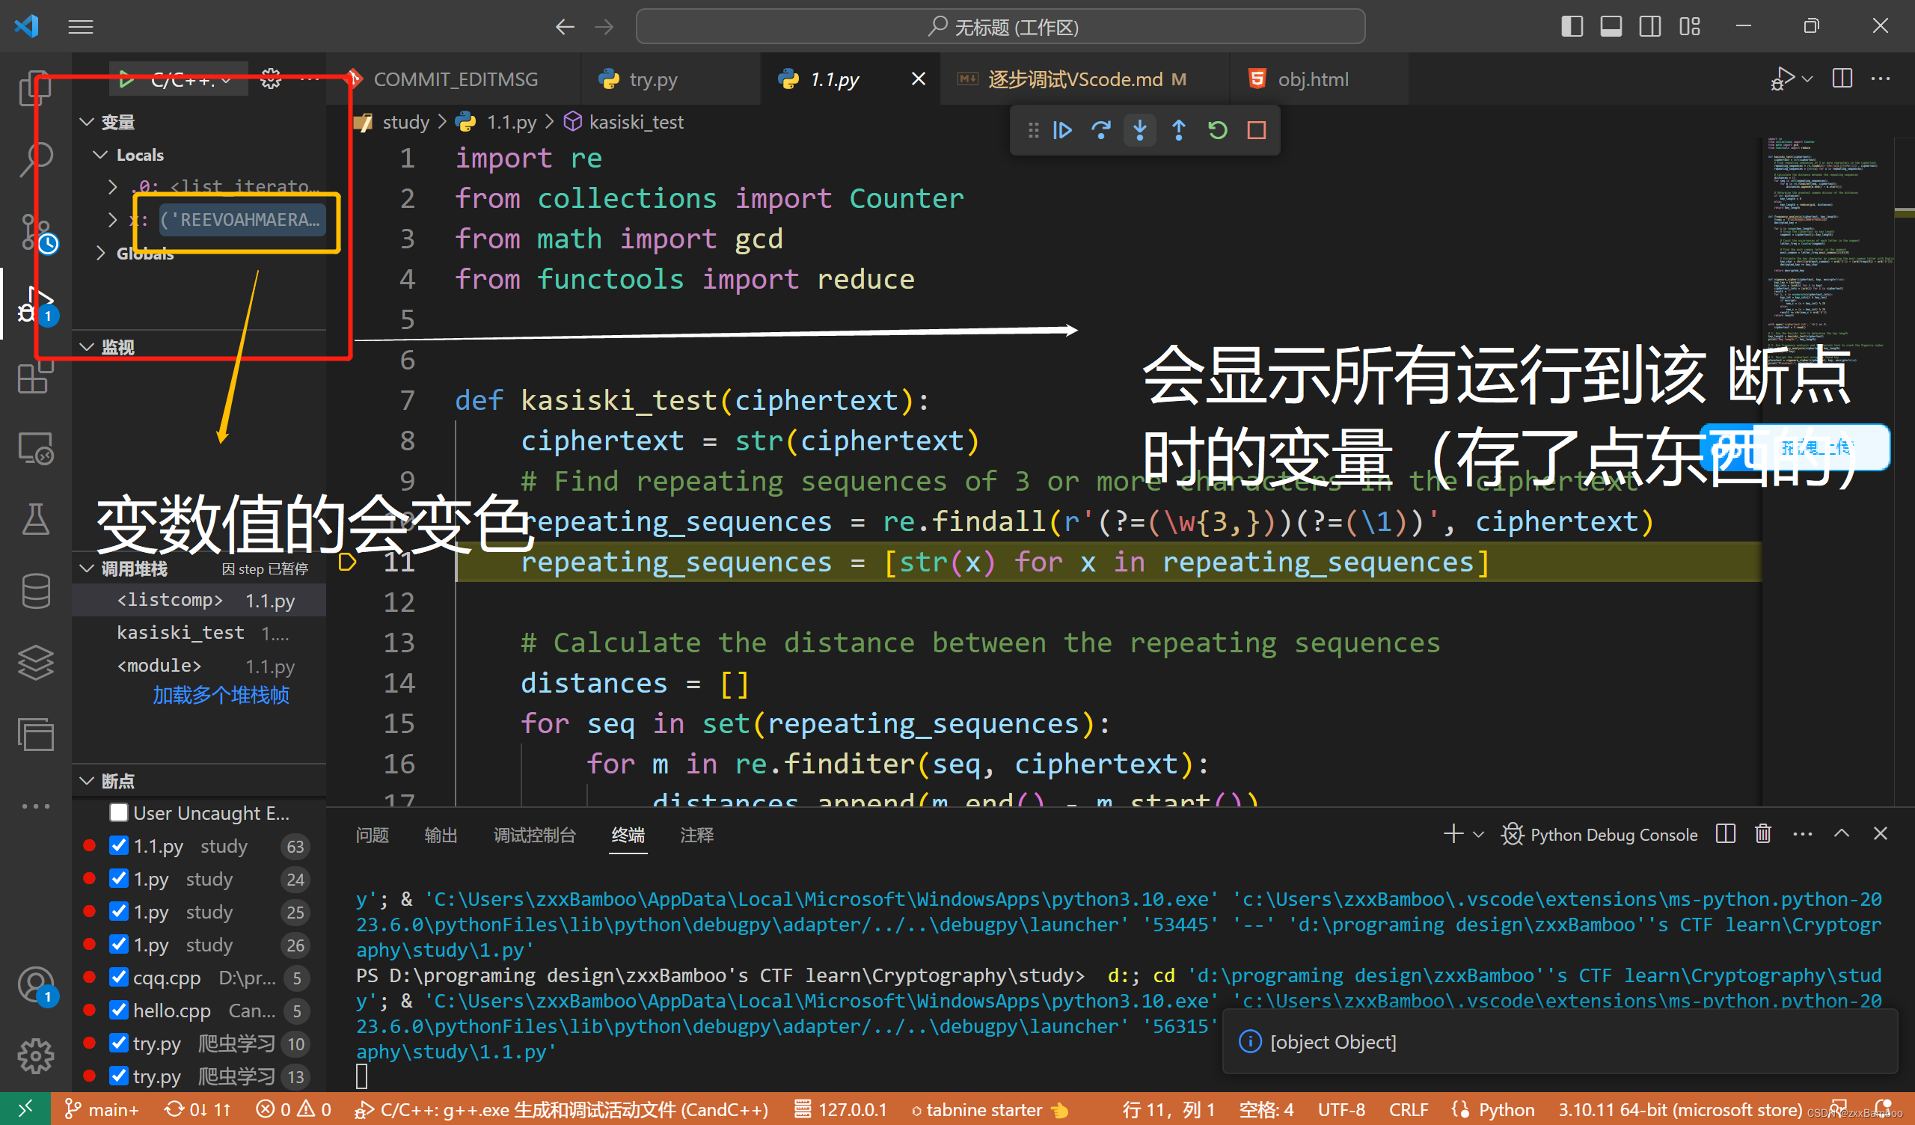Click the Step Over debug icon
This screenshot has width=1915, height=1125.
1100,131
